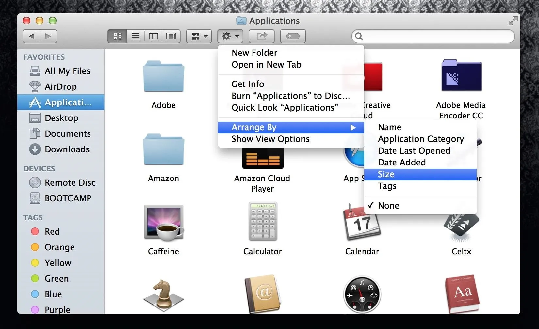Screen dimensions: 539x329
Task: Click the Forward navigation arrow
Action: point(48,36)
